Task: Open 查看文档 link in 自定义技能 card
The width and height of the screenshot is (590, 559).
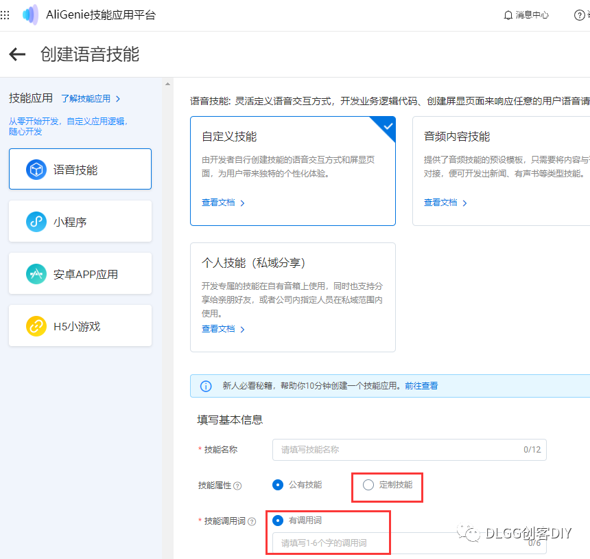Action: [x=223, y=203]
